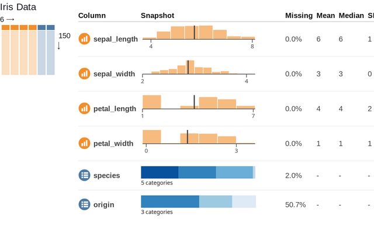Click the dataset column overview thumbnail
The height and width of the screenshot is (233, 374).
click(x=28, y=50)
